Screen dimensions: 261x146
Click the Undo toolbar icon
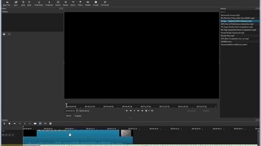(23, 3)
